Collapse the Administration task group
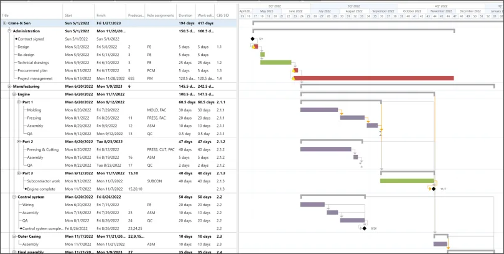Viewport: 504px width, 254px height. click(9, 31)
